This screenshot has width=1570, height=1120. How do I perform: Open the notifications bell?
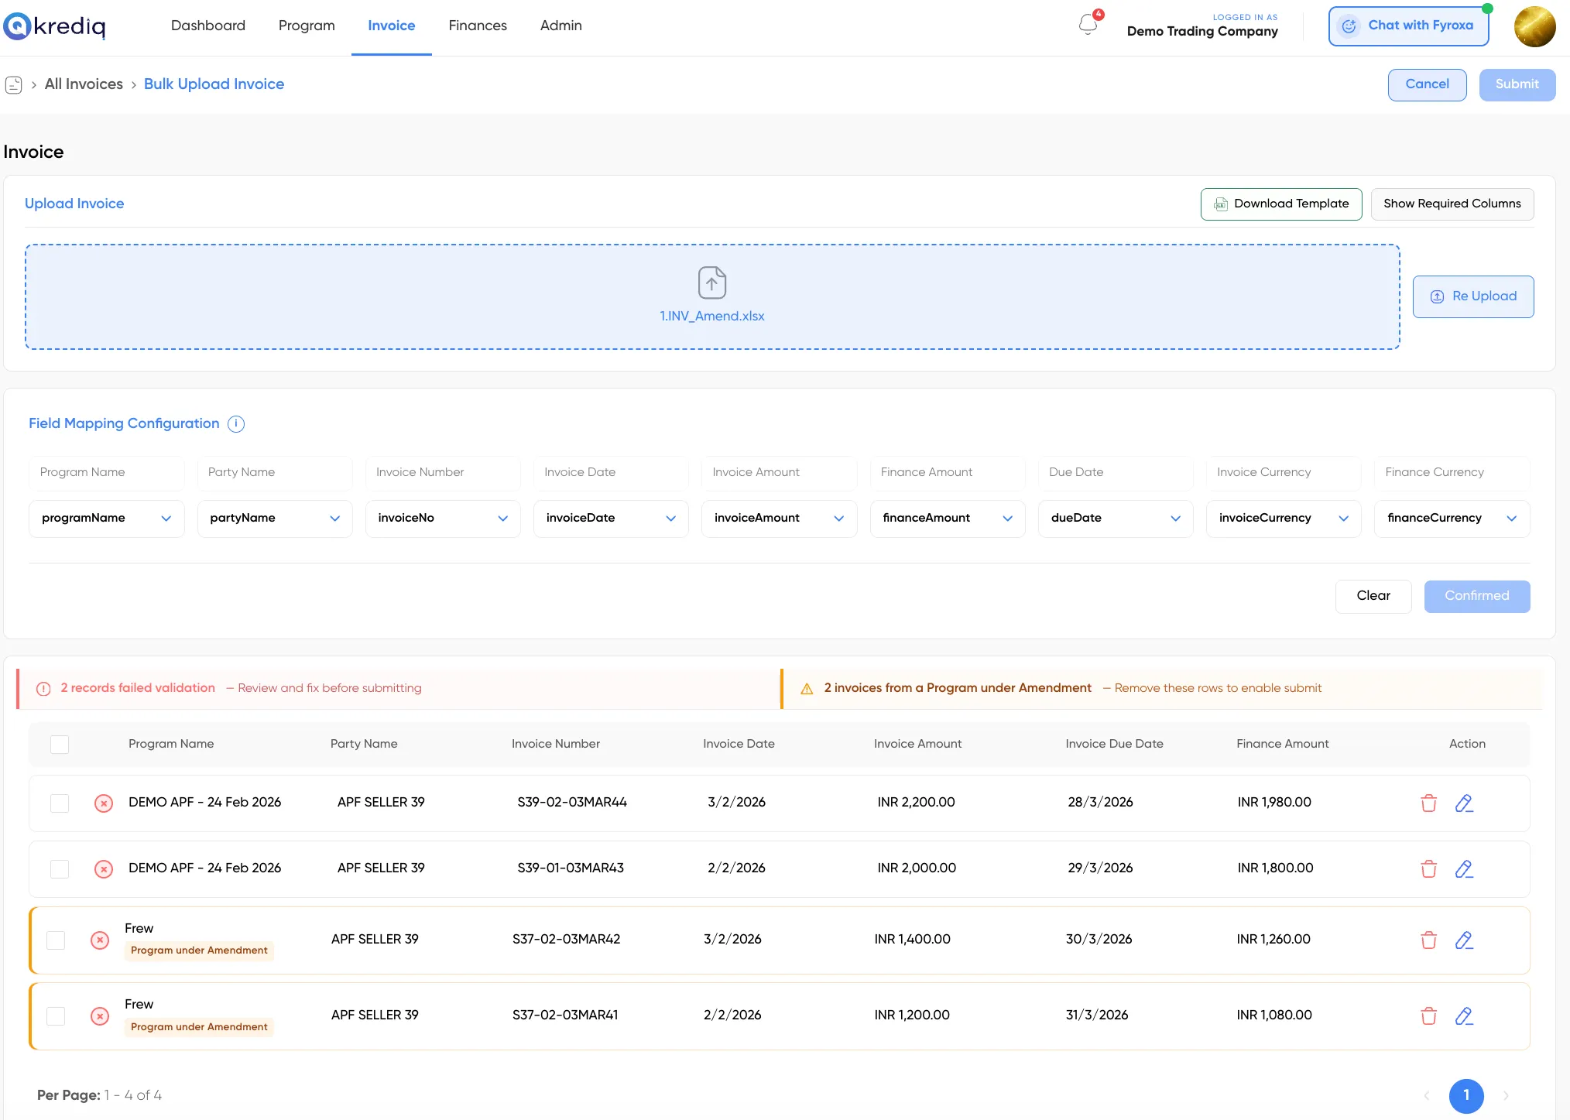pos(1088,25)
